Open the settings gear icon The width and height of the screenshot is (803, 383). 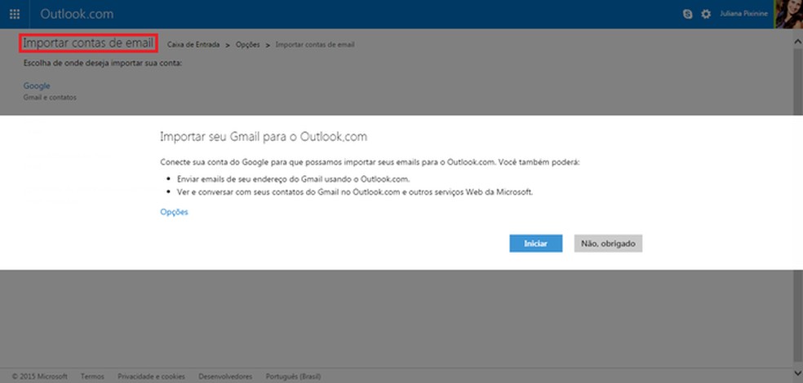706,15
